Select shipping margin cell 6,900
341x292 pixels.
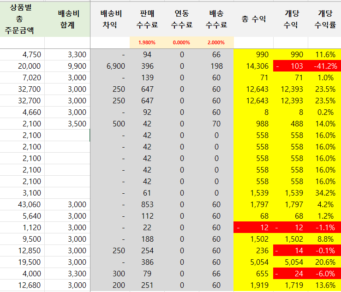(x=110, y=66)
